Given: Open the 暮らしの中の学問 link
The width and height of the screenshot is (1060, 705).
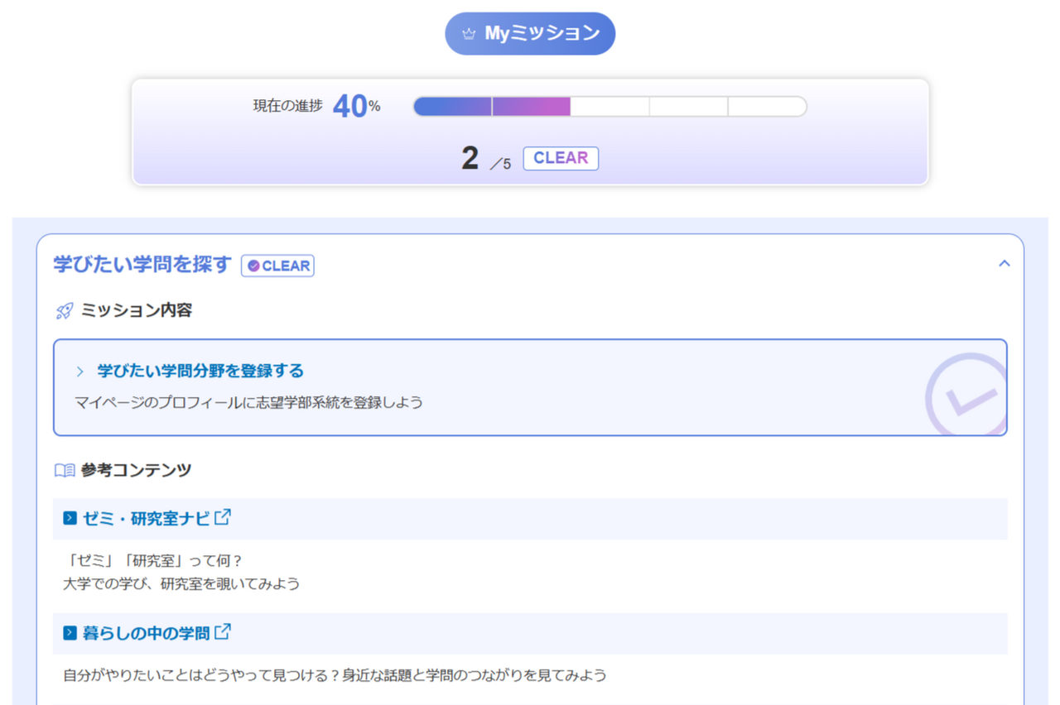Looking at the screenshot, I should pyautogui.click(x=147, y=631).
